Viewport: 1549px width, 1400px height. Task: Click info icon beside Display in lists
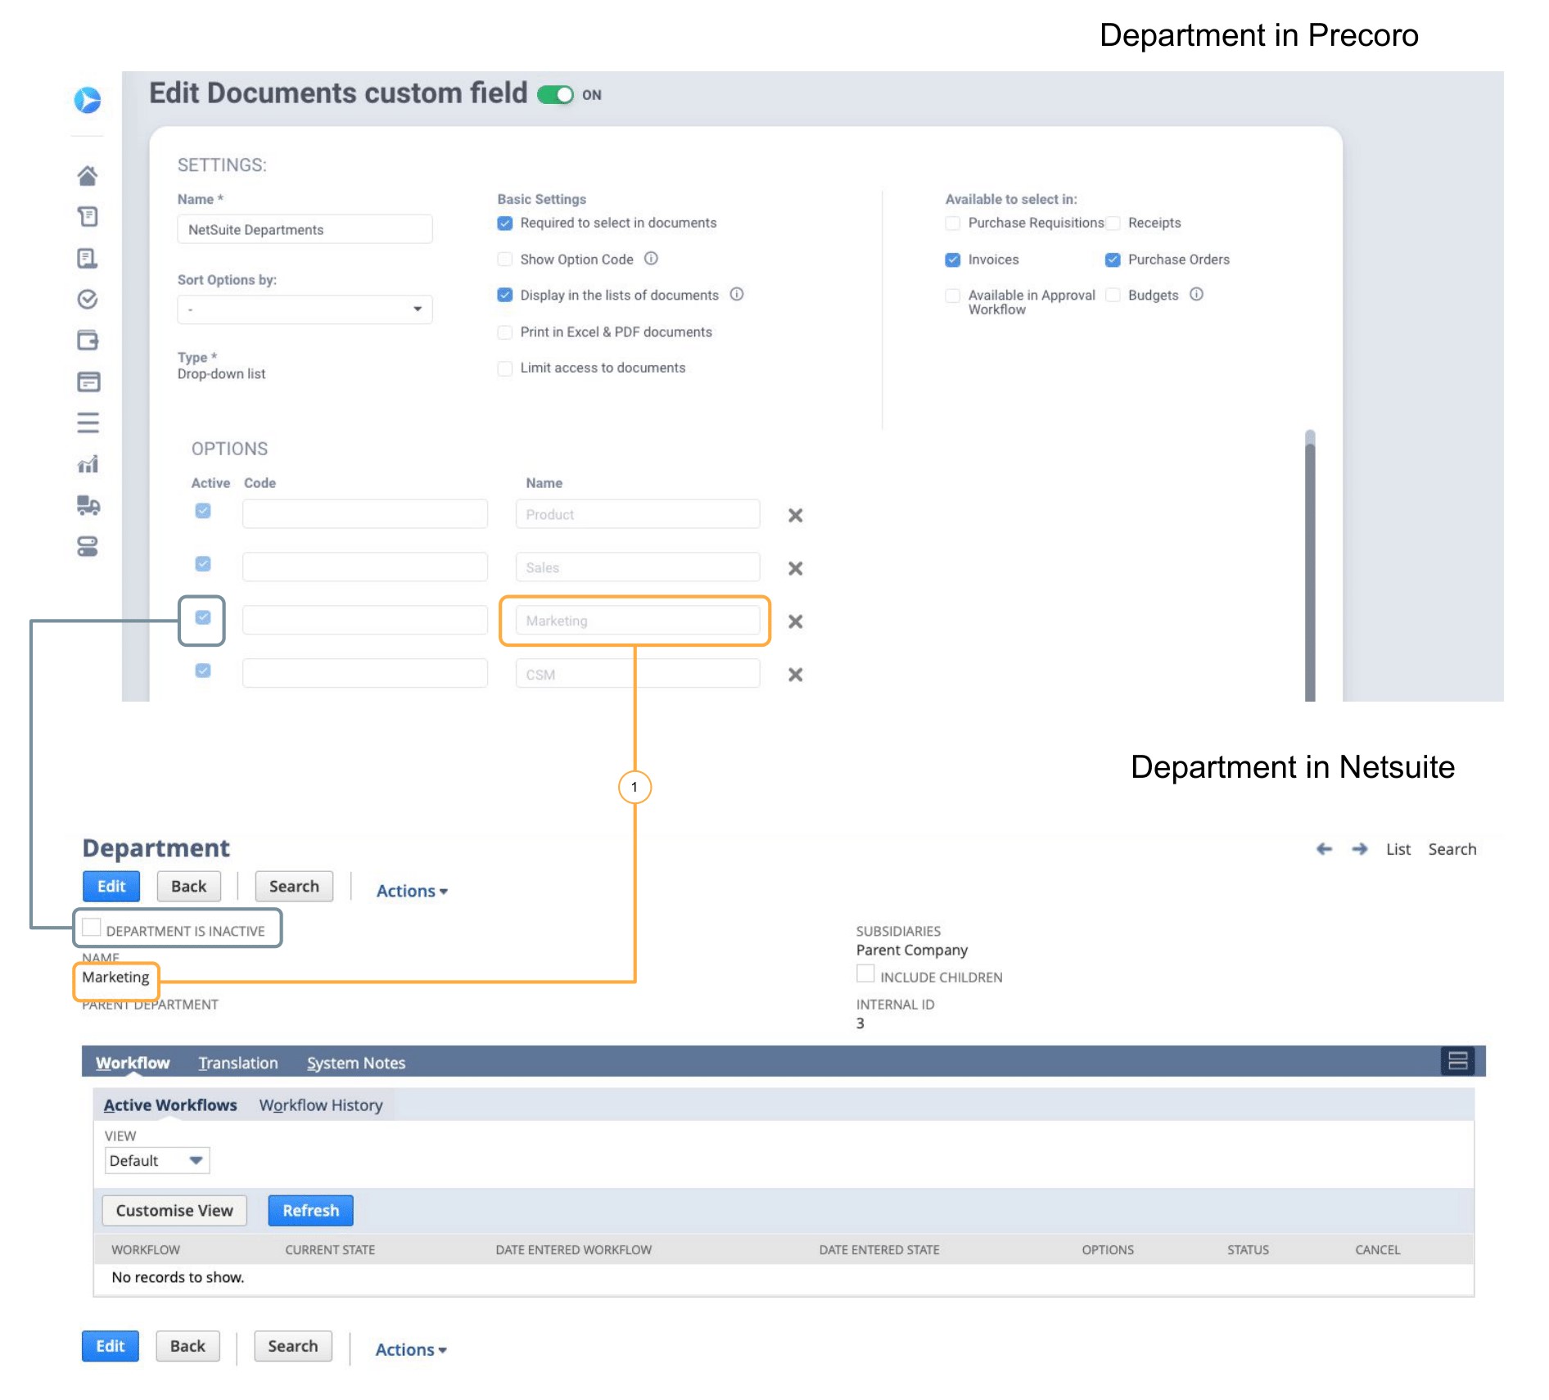click(737, 294)
